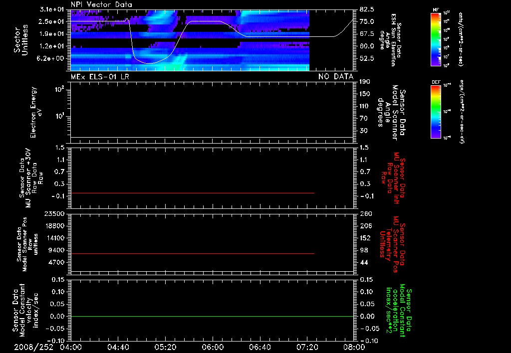Click the '2.5e+01' sector tick label
The width and height of the screenshot is (511, 353).
pyautogui.click(x=51, y=21)
